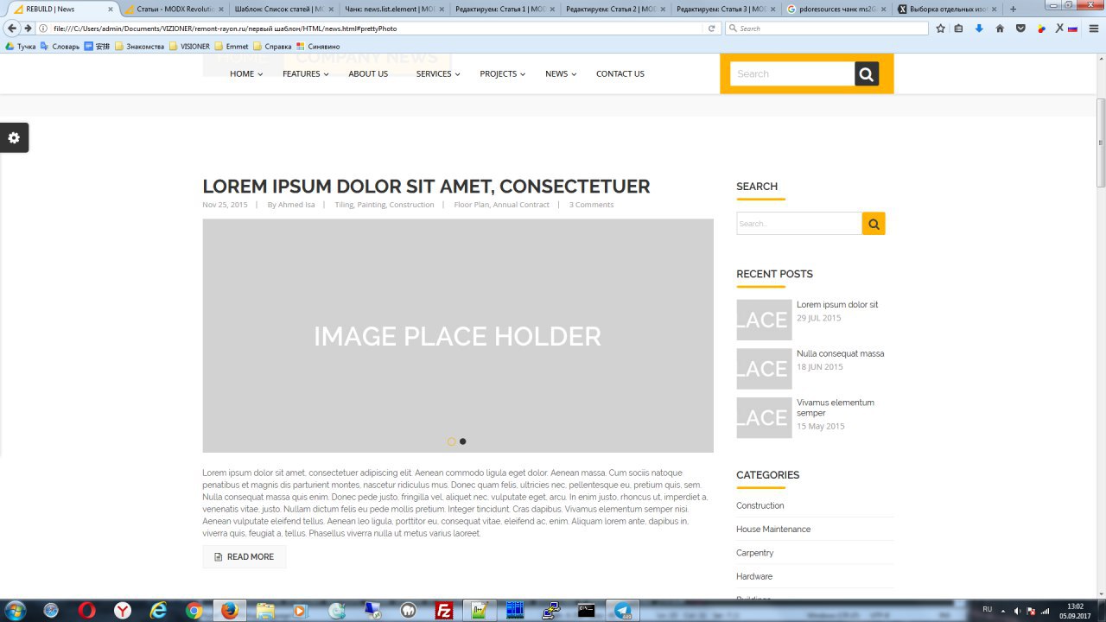
Task: Open the Construction category link
Action: (x=760, y=506)
